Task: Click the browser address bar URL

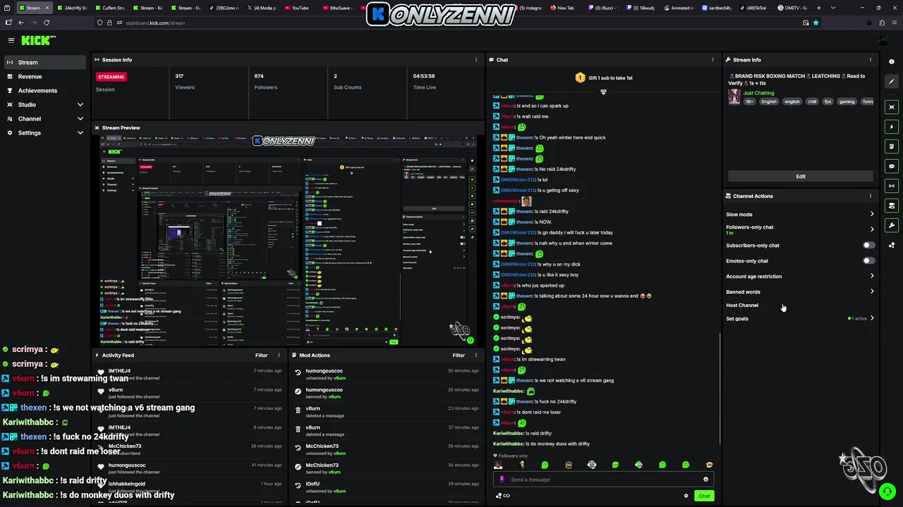Action: [x=155, y=23]
